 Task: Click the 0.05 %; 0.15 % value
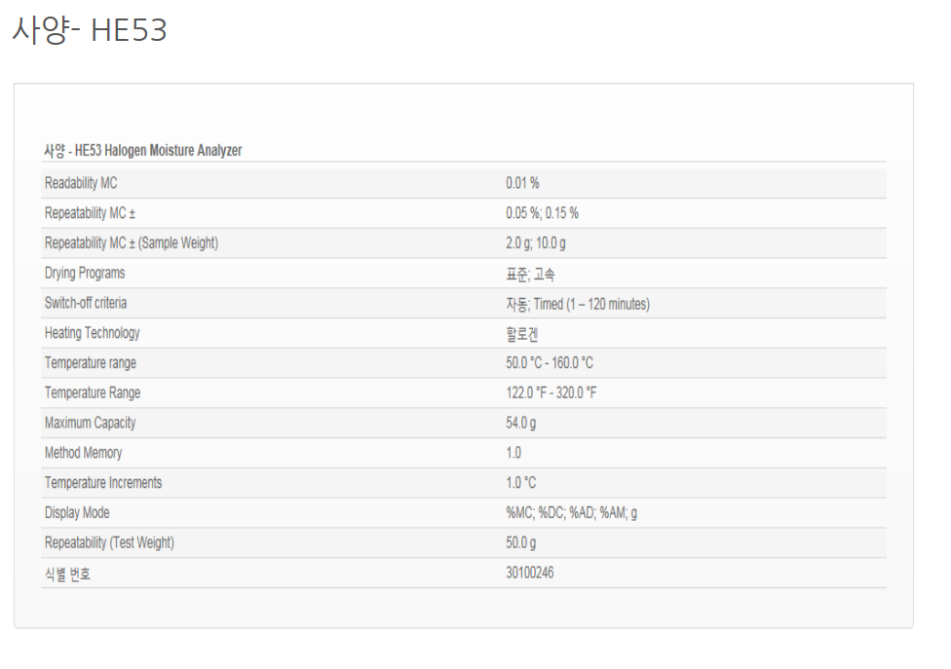[542, 213]
